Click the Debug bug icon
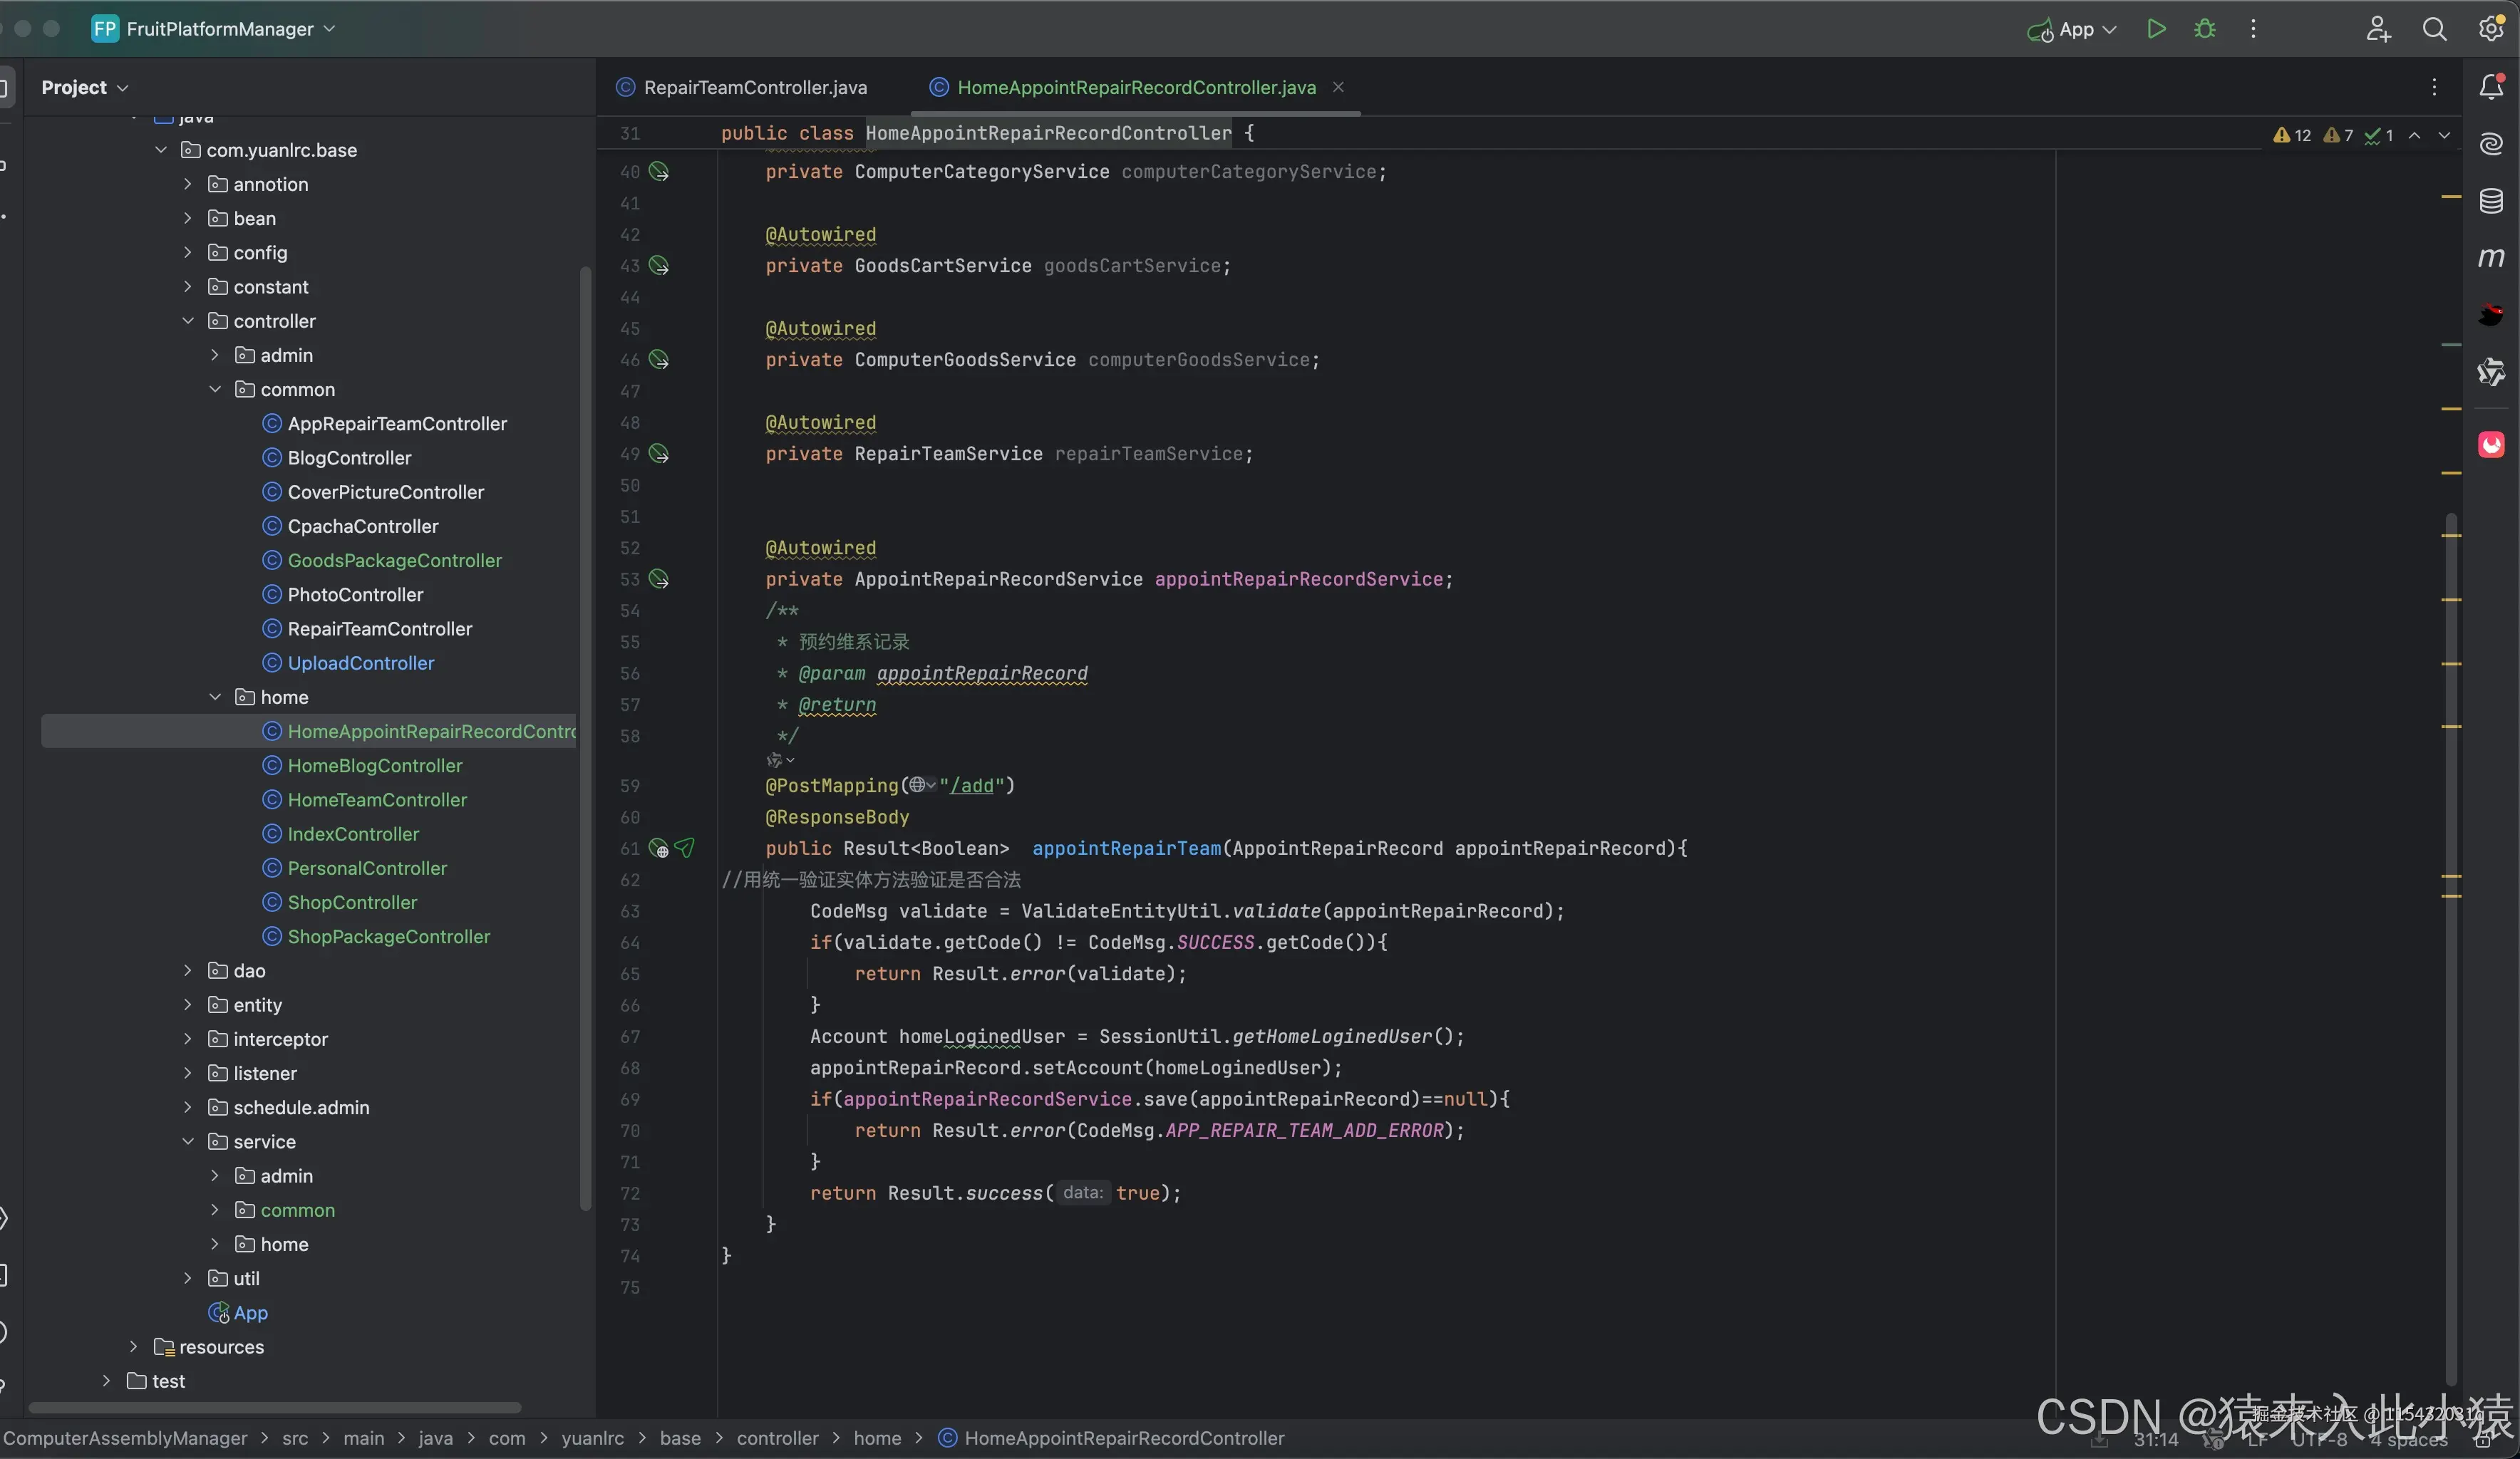This screenshot has width=2520, height=1459. [x=2204, y=29]
